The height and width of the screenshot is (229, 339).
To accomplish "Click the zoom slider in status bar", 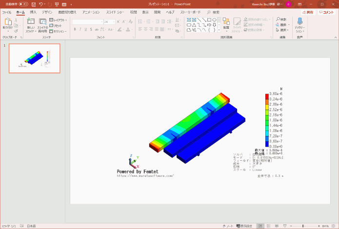I will pos(302,226).
